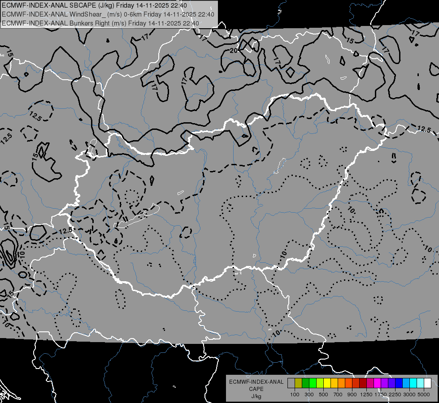This screenshot has height=403, width=439.
Task: Click the 1750 value in legend
Action: (381, 394)
